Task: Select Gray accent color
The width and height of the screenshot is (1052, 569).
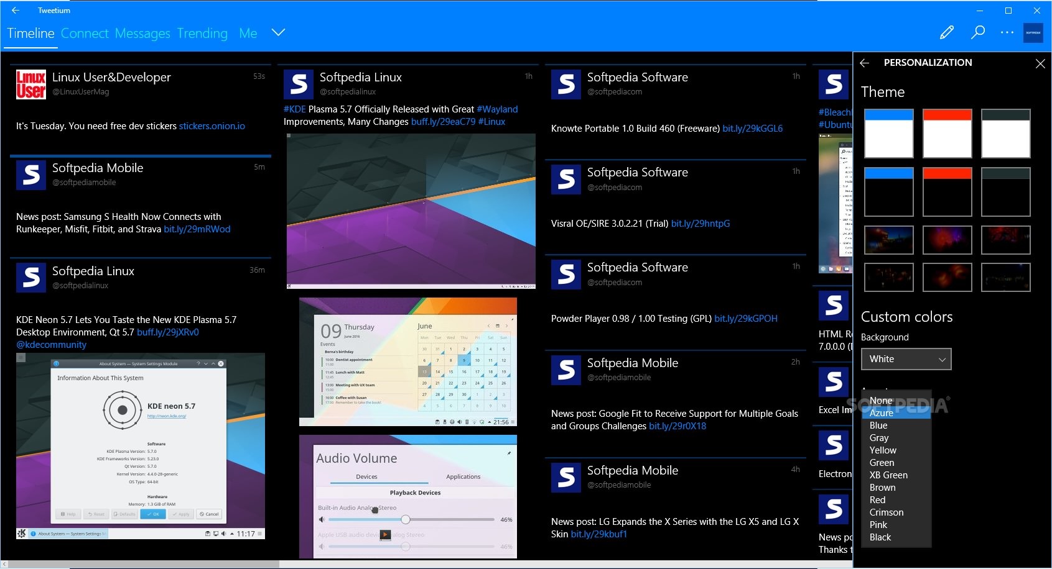Action: click(x=896, y=438)
